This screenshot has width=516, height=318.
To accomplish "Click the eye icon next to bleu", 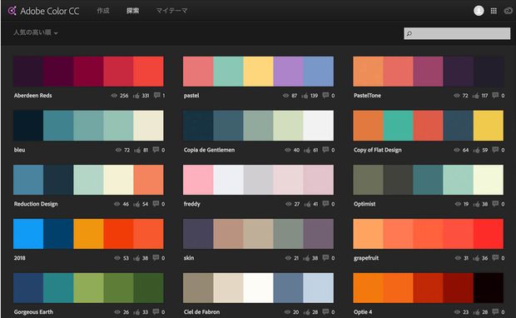I will click(118, 150).
